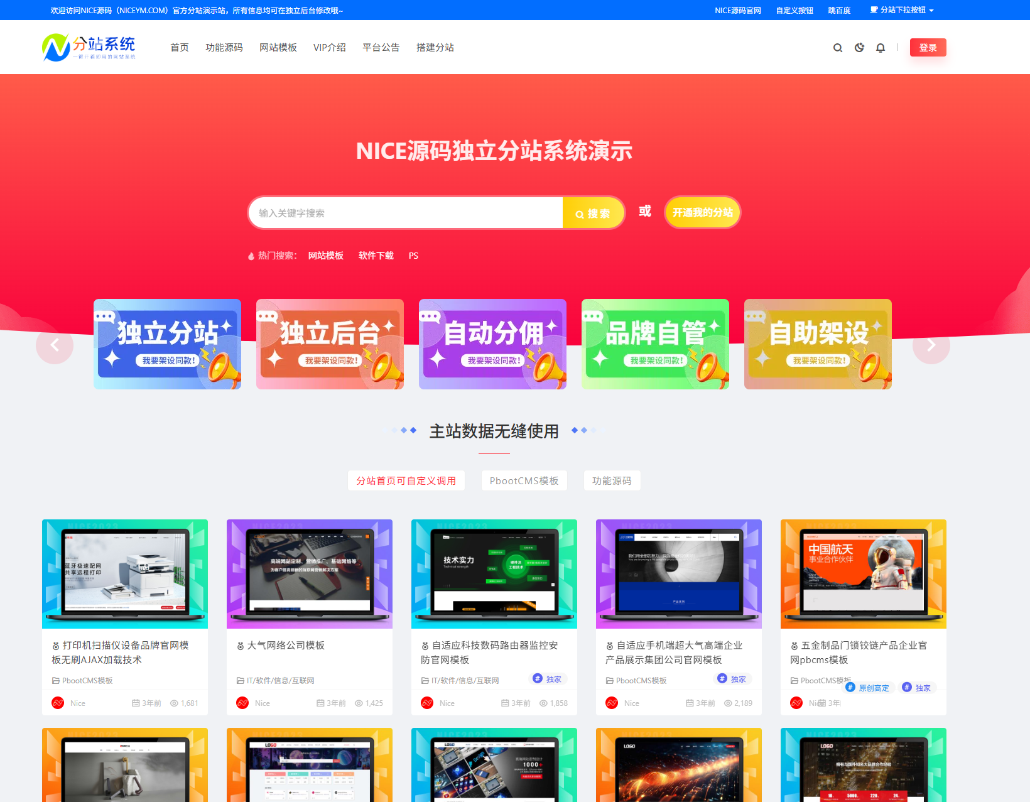This screenshot has height=802, width=1030.
Task: Click the yellow 搜索 button
Action: point(594,213)
